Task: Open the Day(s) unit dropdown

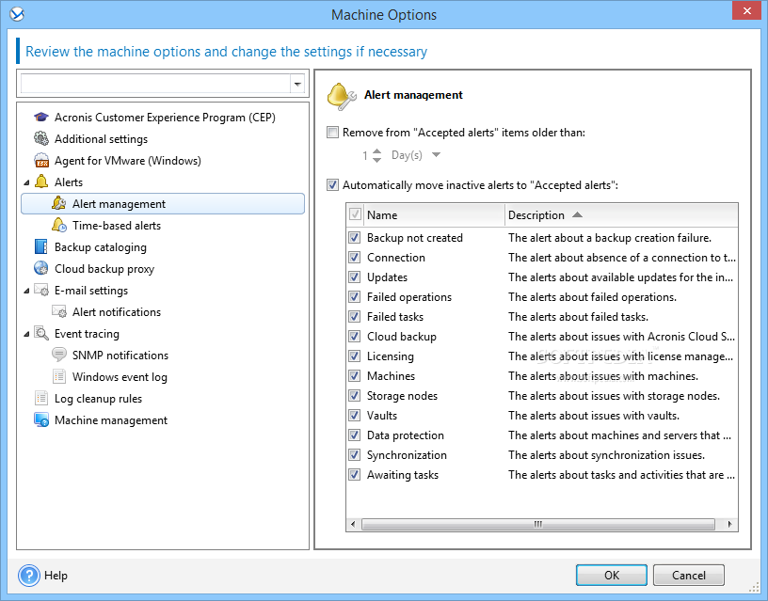Action: pos(436,155)
